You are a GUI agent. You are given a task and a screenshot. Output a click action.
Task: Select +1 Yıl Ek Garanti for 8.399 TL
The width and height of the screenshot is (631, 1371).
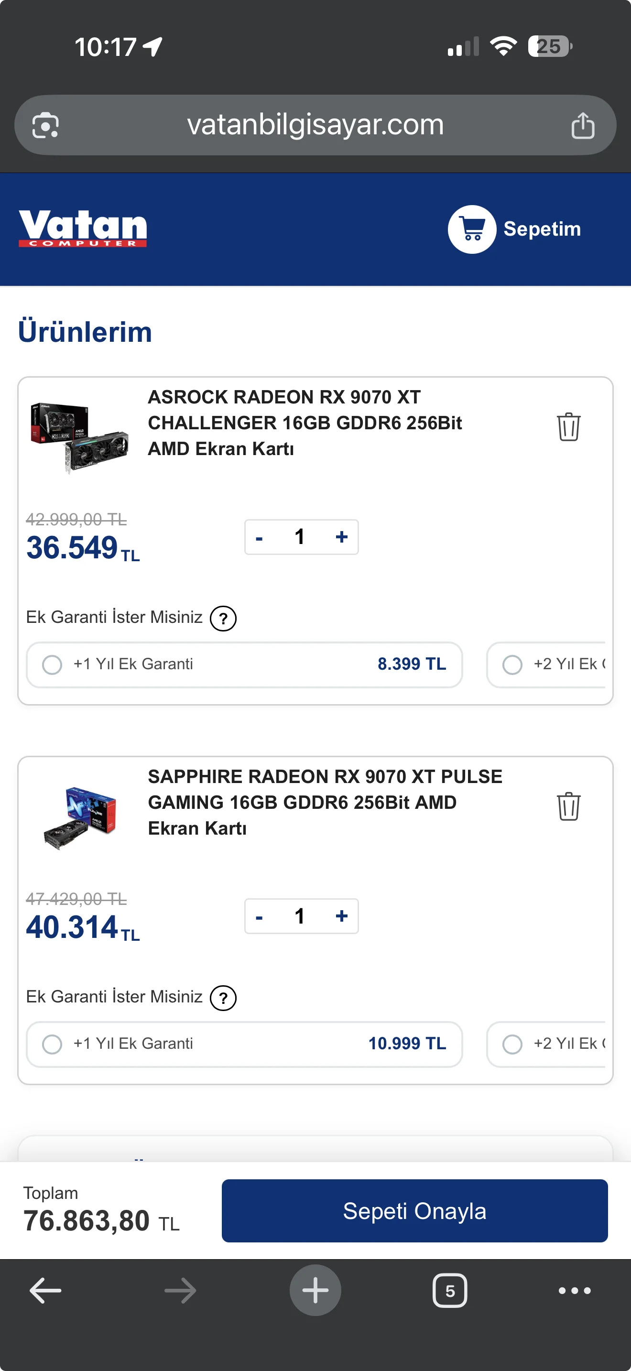point(244,664)
